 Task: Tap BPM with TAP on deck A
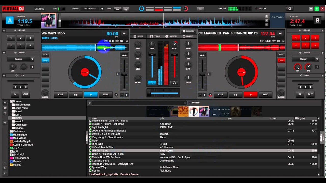124,33
